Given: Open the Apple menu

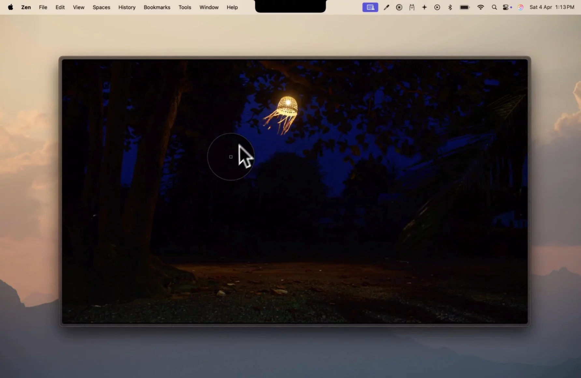Looking at the screenshot, I should pyautogui.click(x=10, y=7).
